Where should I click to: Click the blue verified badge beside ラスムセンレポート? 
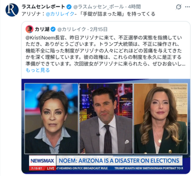coord(69,7)
